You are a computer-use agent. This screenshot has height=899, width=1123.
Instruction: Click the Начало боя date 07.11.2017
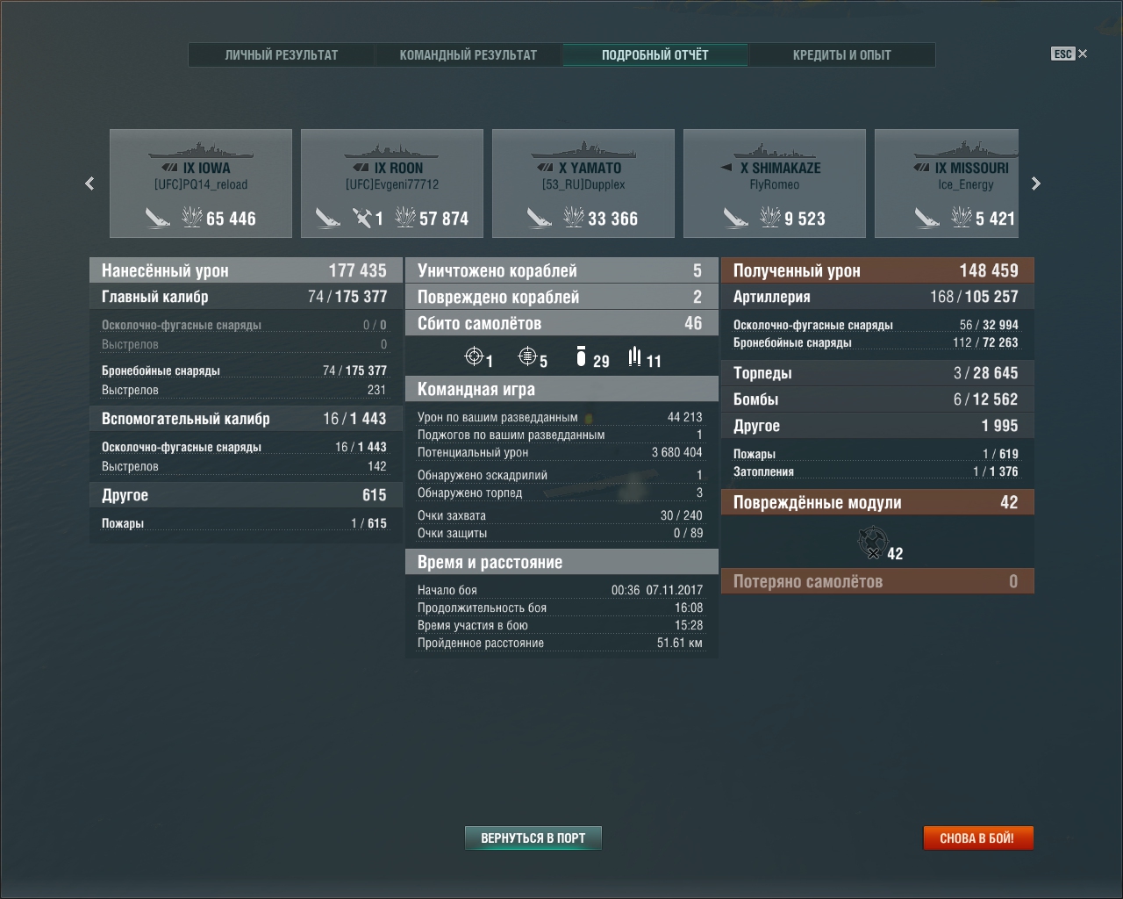click(674, 590)
